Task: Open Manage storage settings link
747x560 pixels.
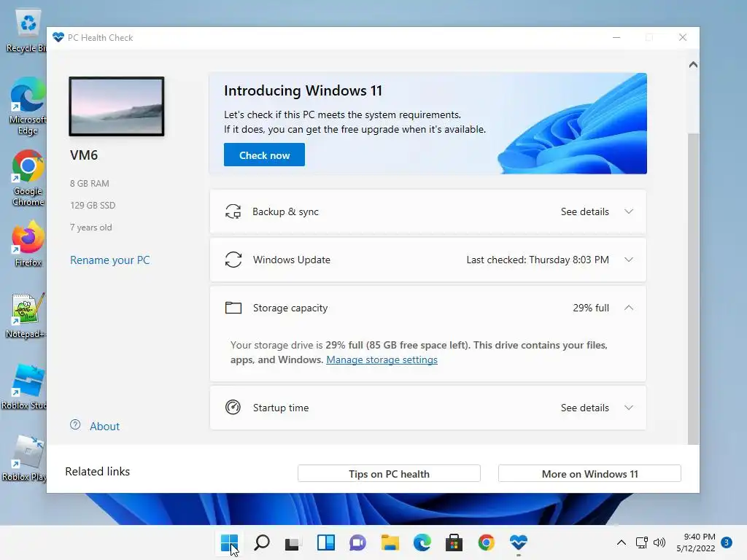Action: pos(382,359)
